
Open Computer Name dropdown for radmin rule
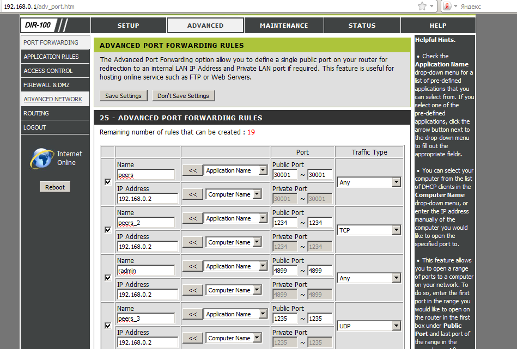coord(236,290)
